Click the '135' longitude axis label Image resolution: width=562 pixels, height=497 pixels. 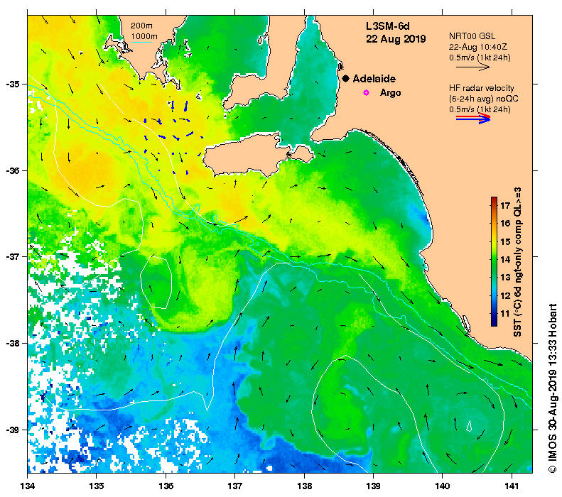pos(97,486)
